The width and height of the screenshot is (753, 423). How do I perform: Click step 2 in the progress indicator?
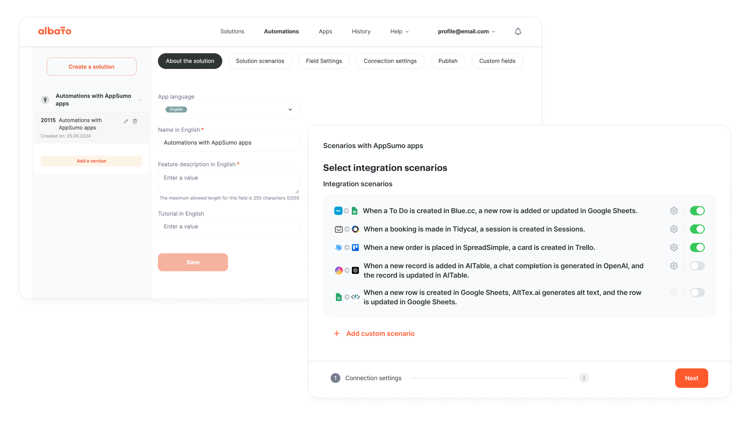point(584,378)
